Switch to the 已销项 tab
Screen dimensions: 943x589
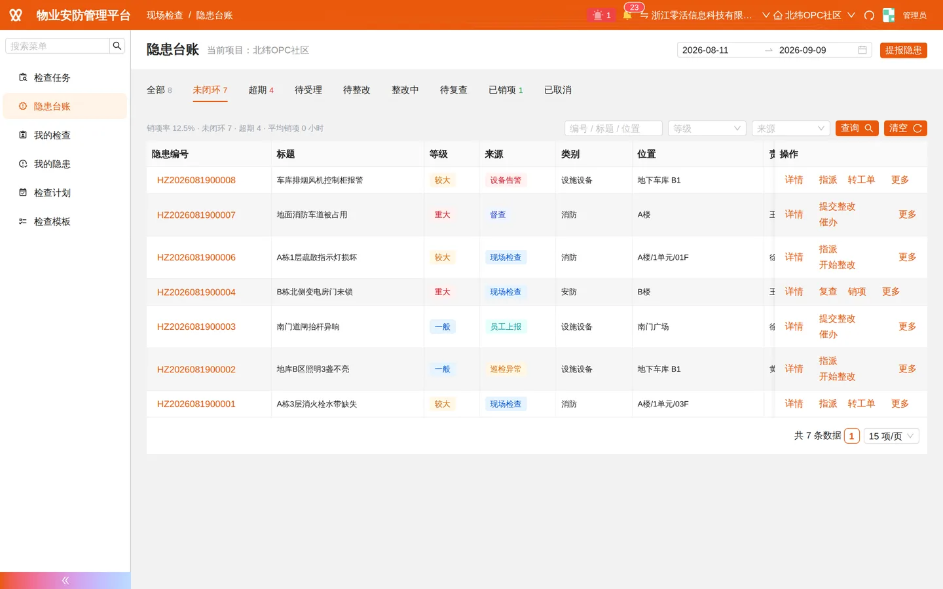pyautogui.click(x=506, y=90)
